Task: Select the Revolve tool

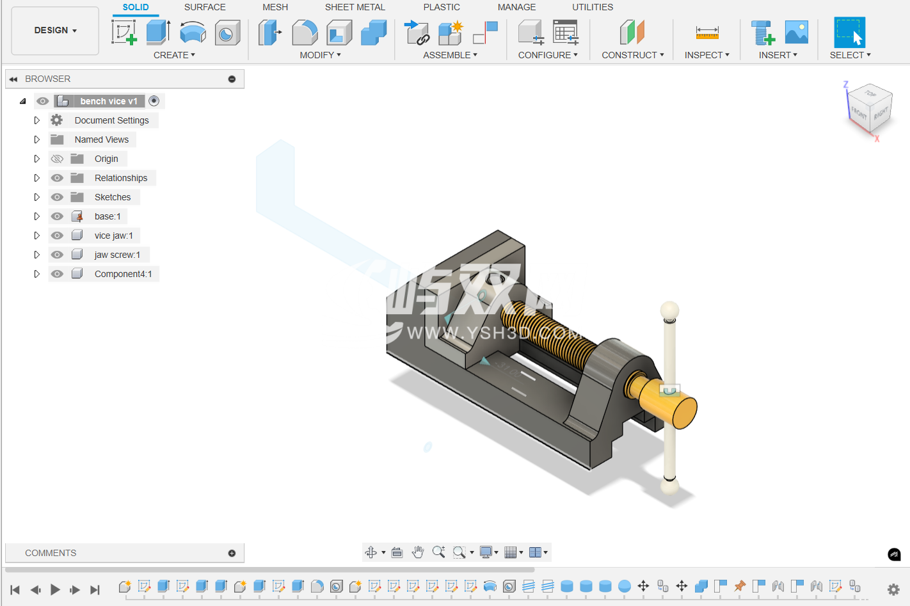Action: point(193,32)
